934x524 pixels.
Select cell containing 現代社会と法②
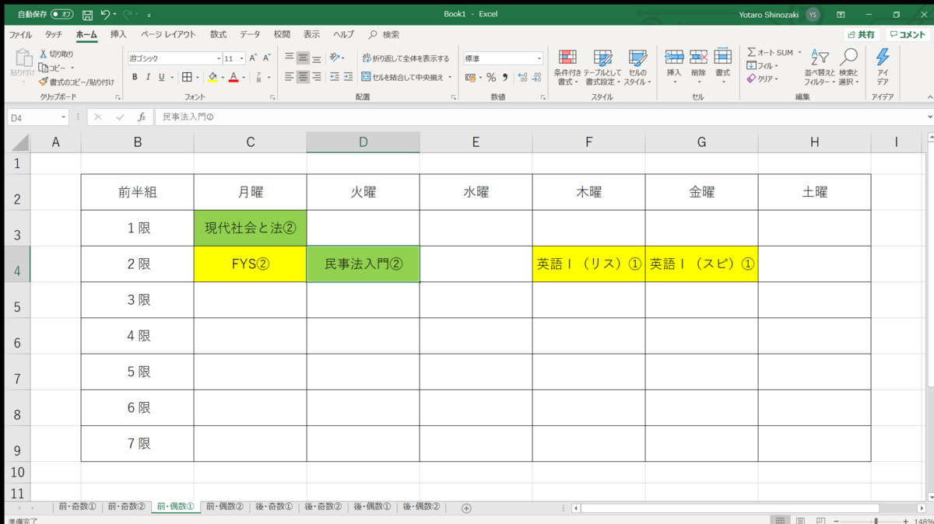pos(250,228)
